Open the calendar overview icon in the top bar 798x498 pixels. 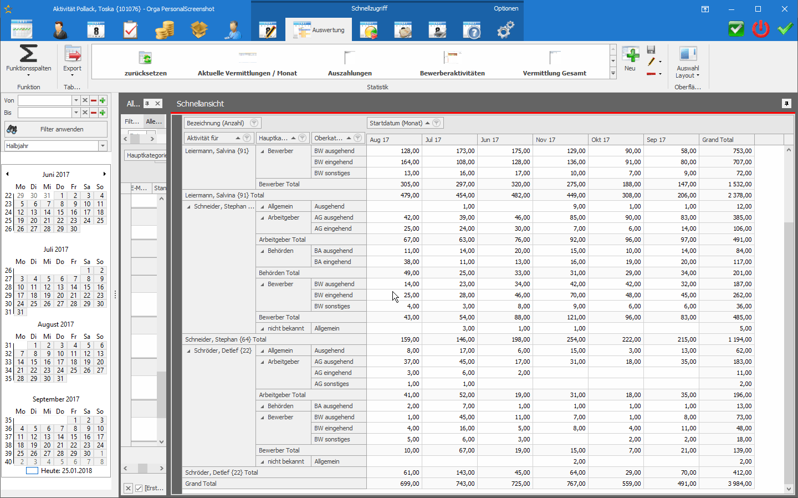click(x=22, y=29)
